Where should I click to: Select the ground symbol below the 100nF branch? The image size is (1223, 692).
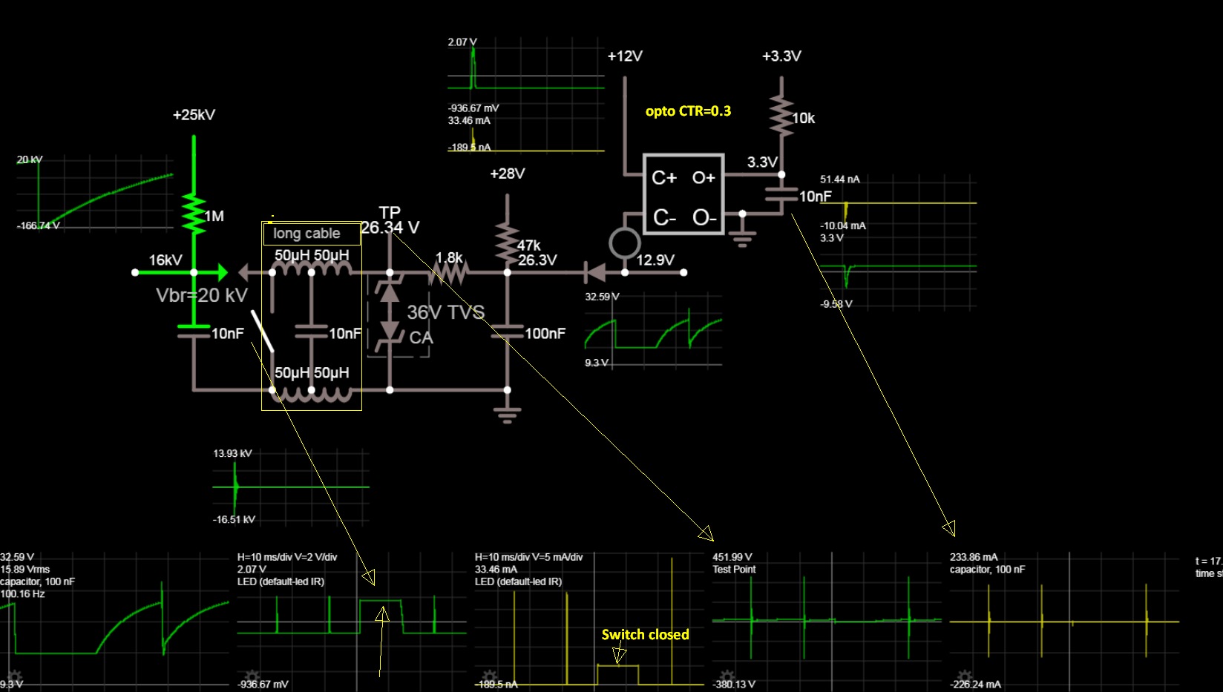[508, 415]
